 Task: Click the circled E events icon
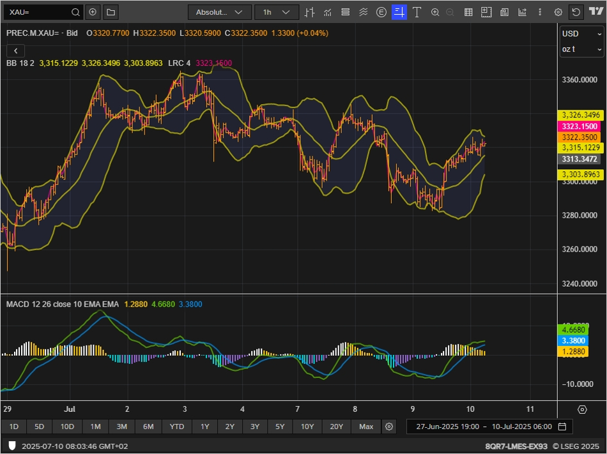coord(381,12)
